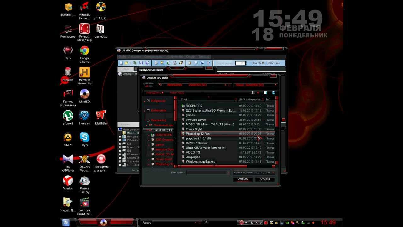Screen dimensions: 403x227
Task: Click the Адрес field on the taskbar
Action: 177,223
